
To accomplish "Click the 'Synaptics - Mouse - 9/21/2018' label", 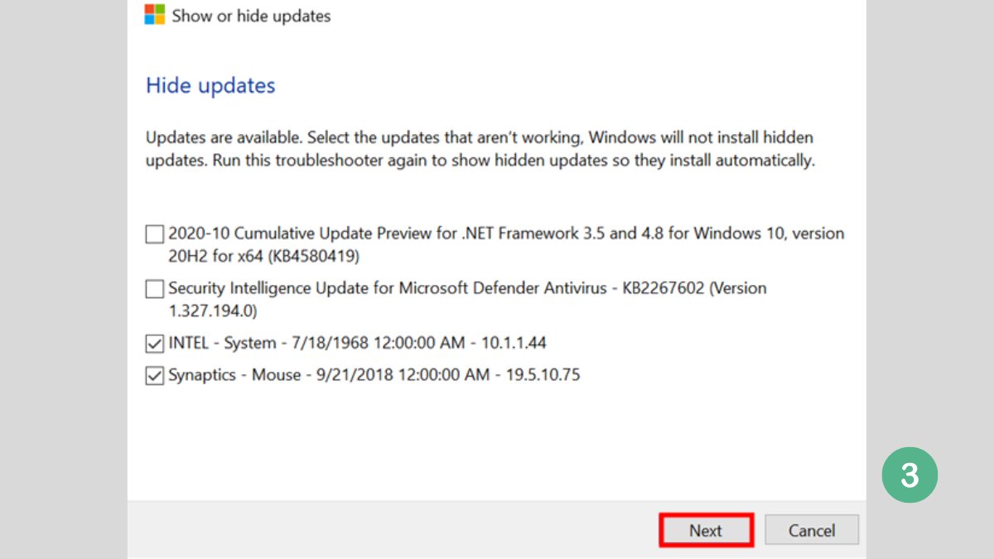I will pyautogui.click(x=374, y=375).
